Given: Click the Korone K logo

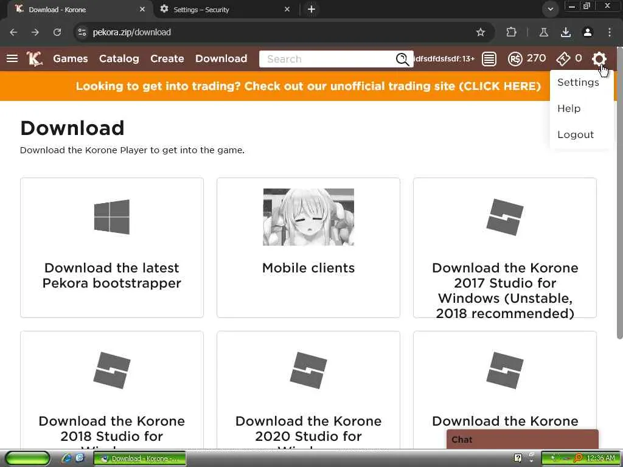Looking at the screenshot, I should [x=35, y=59].
